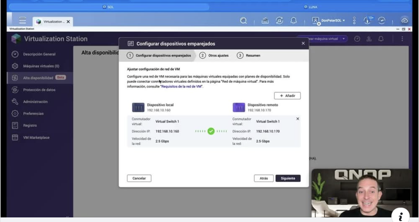Click the search magnifier in top bar
This screenshot has width=419, height=222.
tap(243, 21)
